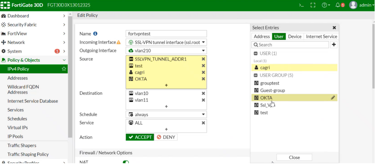Screen dimensions: 376x164
Task: Switch to the Internet Service tab
Action: (x=321, y=36)
